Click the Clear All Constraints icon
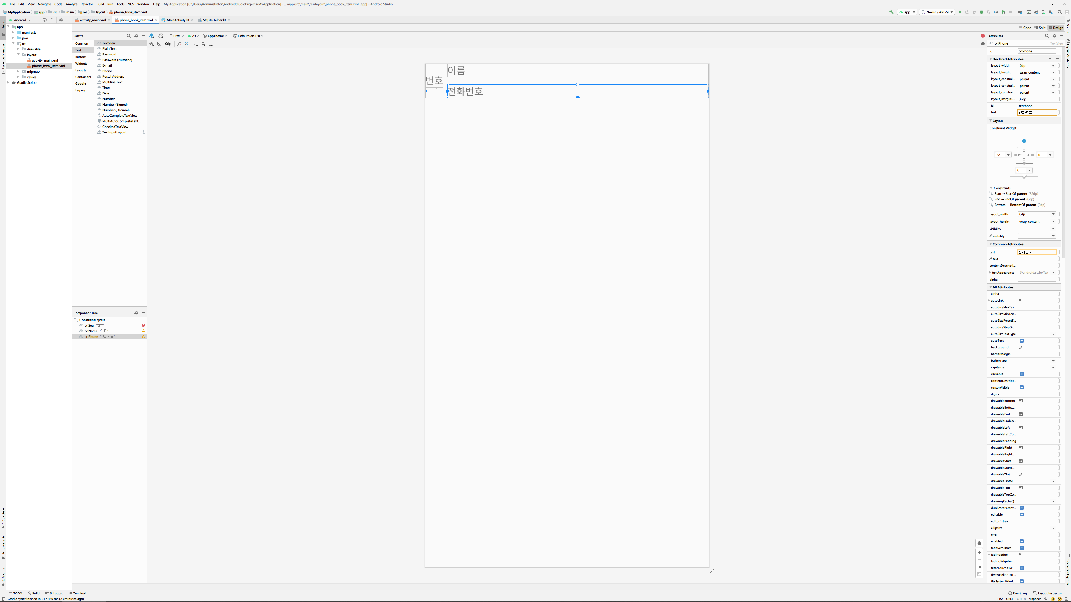The height and width of the screenshot is (602, 1071). [179, 44]
